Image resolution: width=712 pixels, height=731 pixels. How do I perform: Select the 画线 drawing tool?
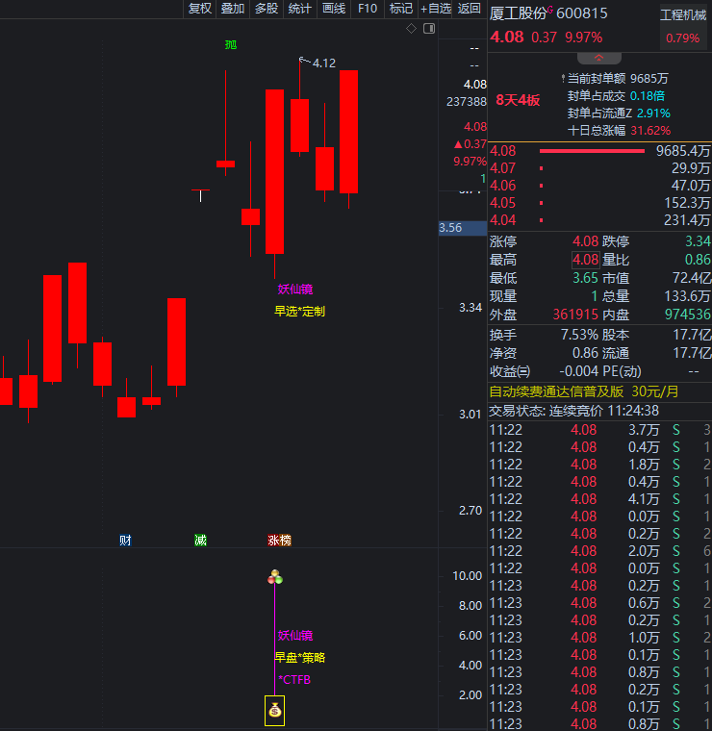pyautogui.click(x=333, y=9)
